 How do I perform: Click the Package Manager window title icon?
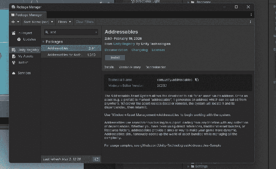pyautogui.click(x=13, y=7)
